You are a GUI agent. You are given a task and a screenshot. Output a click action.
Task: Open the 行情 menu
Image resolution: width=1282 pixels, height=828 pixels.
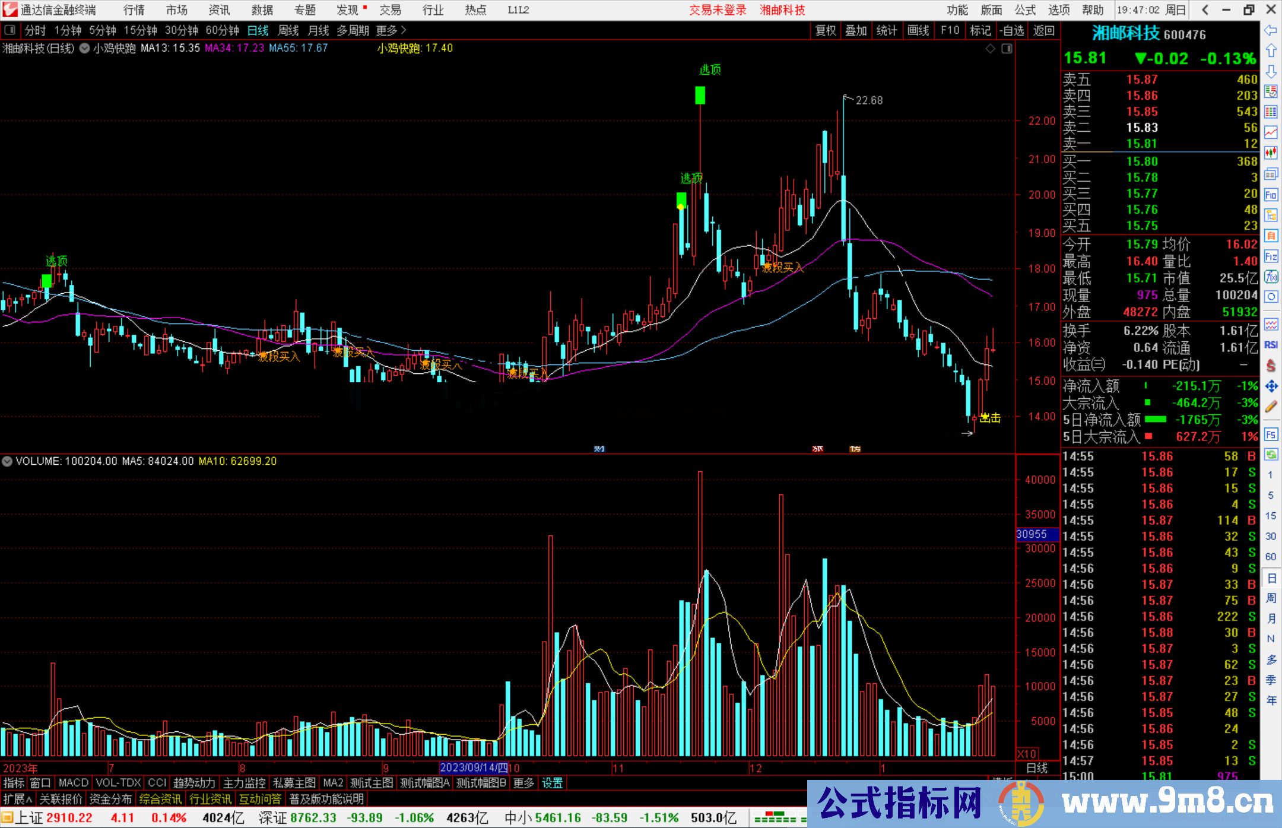coord(134,10)
